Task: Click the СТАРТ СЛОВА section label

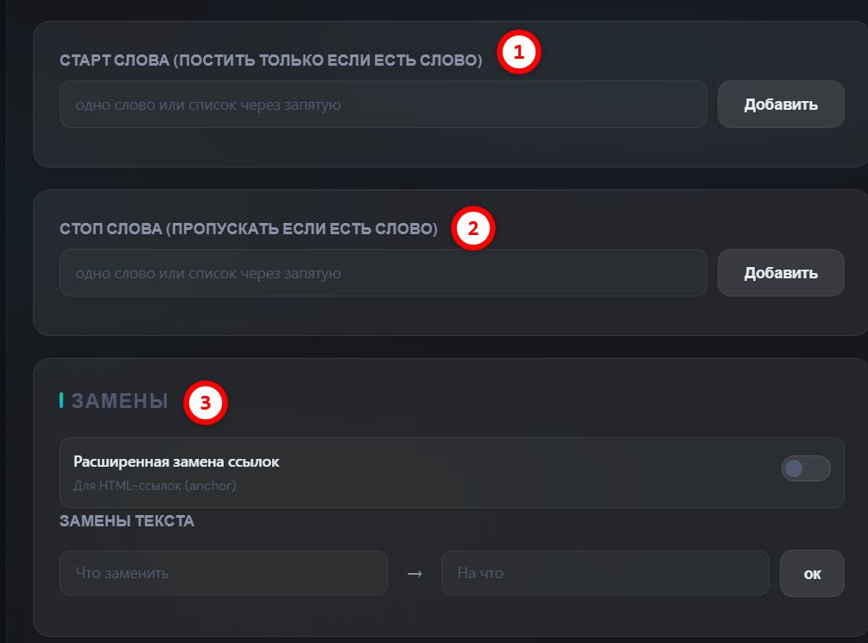Action: (x=270, y=60)
